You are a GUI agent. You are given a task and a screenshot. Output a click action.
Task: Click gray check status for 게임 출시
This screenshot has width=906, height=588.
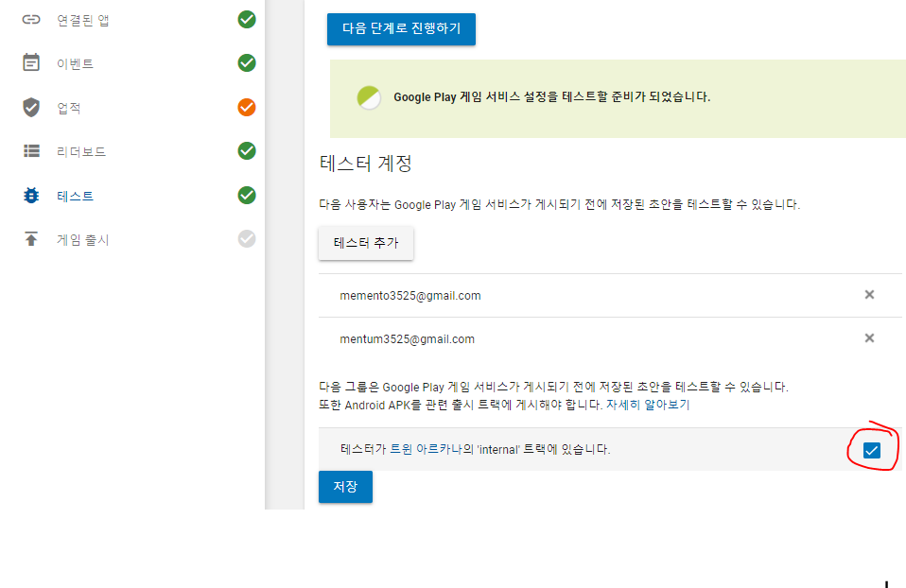pyautogui.click(x=247, y=238)
